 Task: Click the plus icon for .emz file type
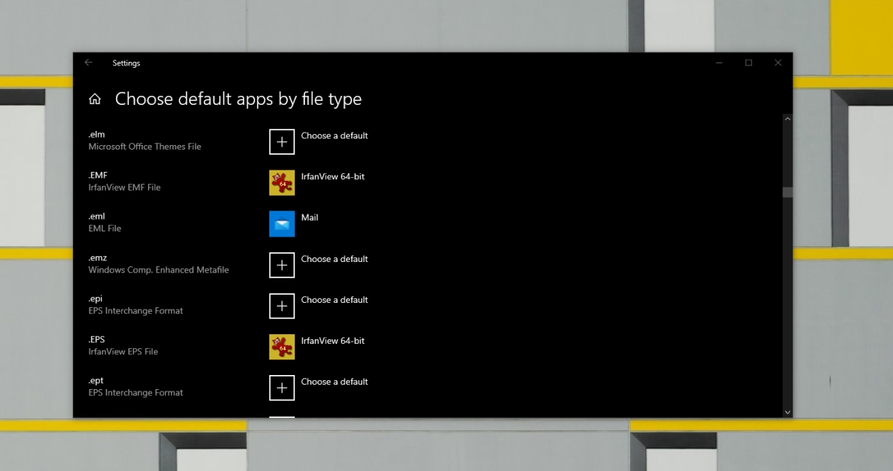pos(282,265)
